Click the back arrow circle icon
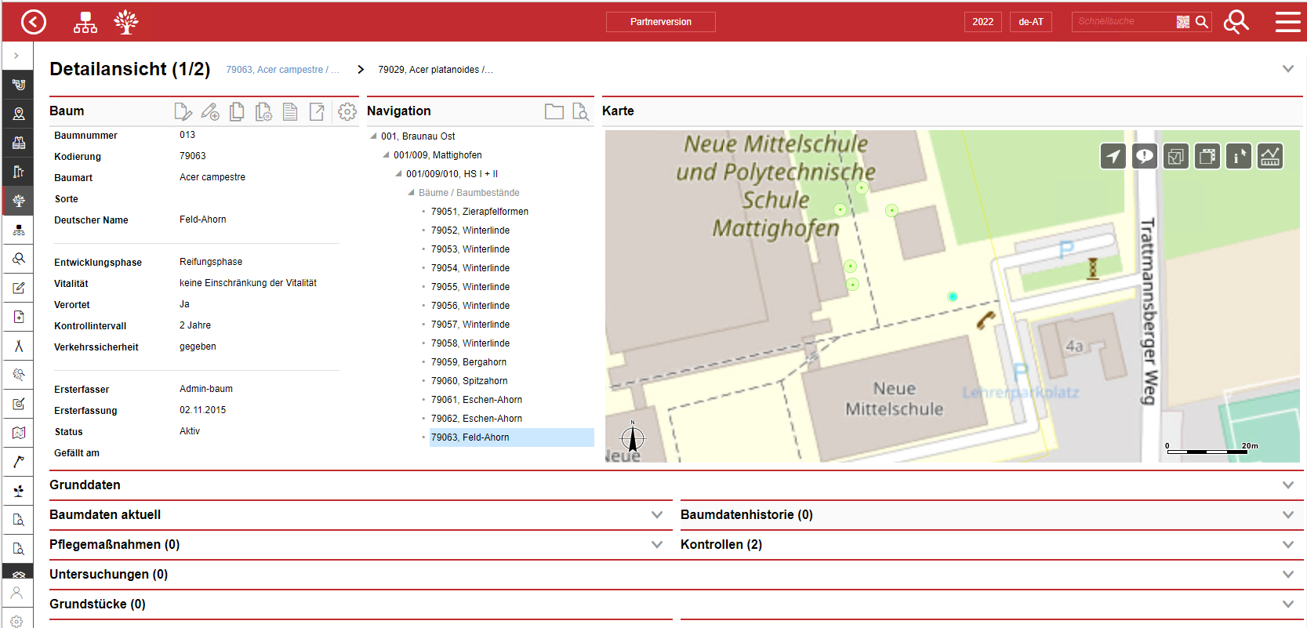Viewport: 1307px width, 628px height. tap(34, 22)
